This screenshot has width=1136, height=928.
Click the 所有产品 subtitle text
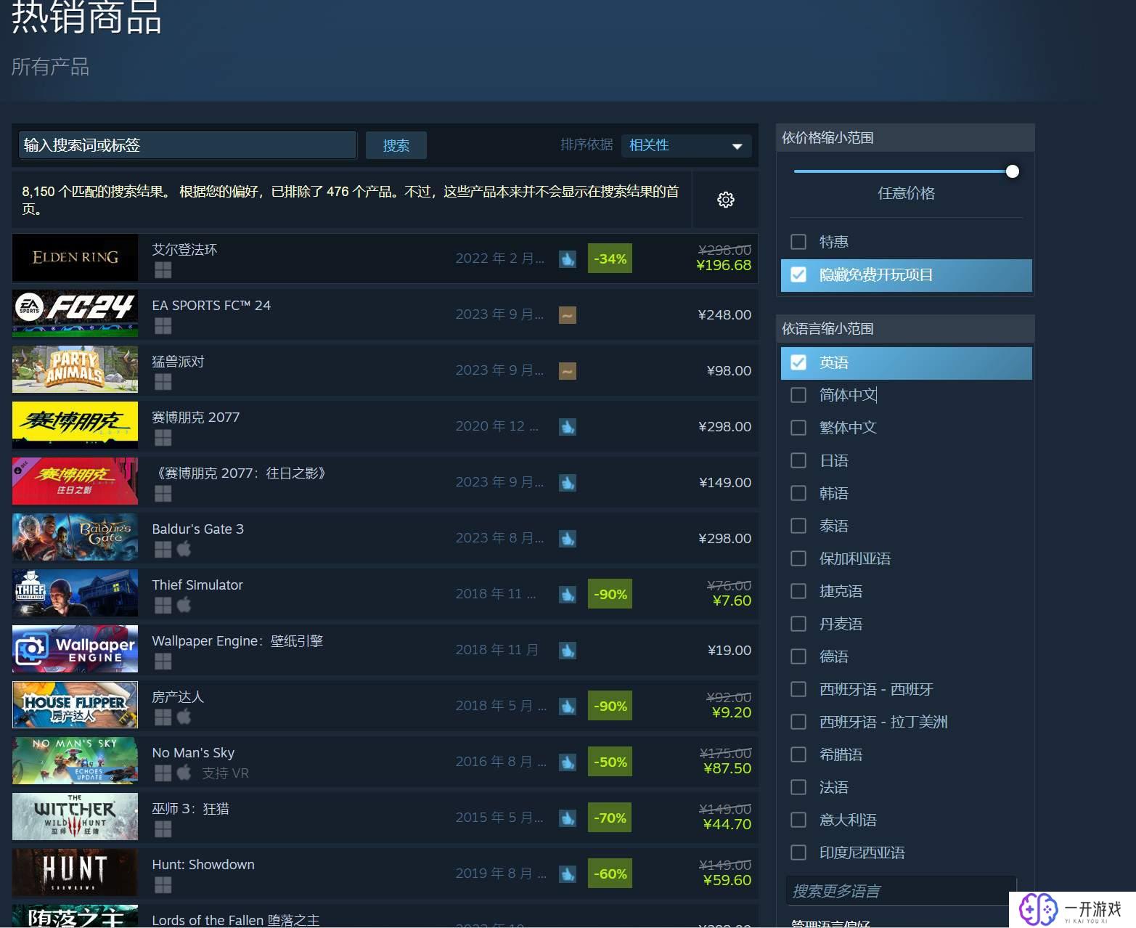click(50, 67)
